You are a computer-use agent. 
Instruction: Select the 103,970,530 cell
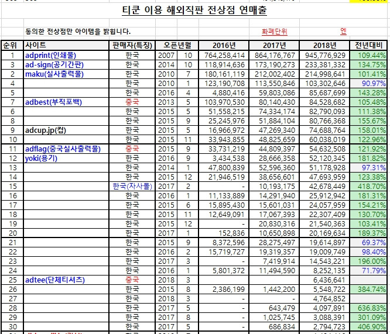pyautogui.click(x=225, y=102)
